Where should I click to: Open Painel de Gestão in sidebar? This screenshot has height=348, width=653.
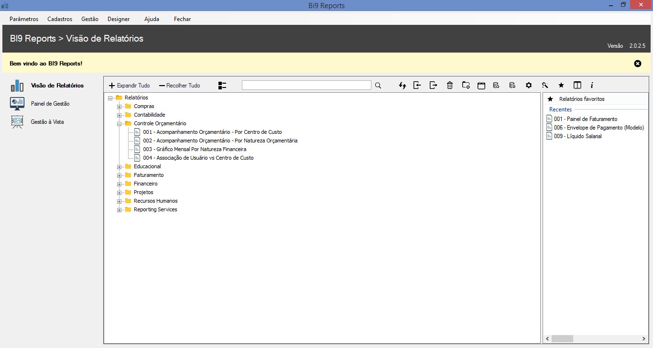pyautogui.click(x=50, y=104)
